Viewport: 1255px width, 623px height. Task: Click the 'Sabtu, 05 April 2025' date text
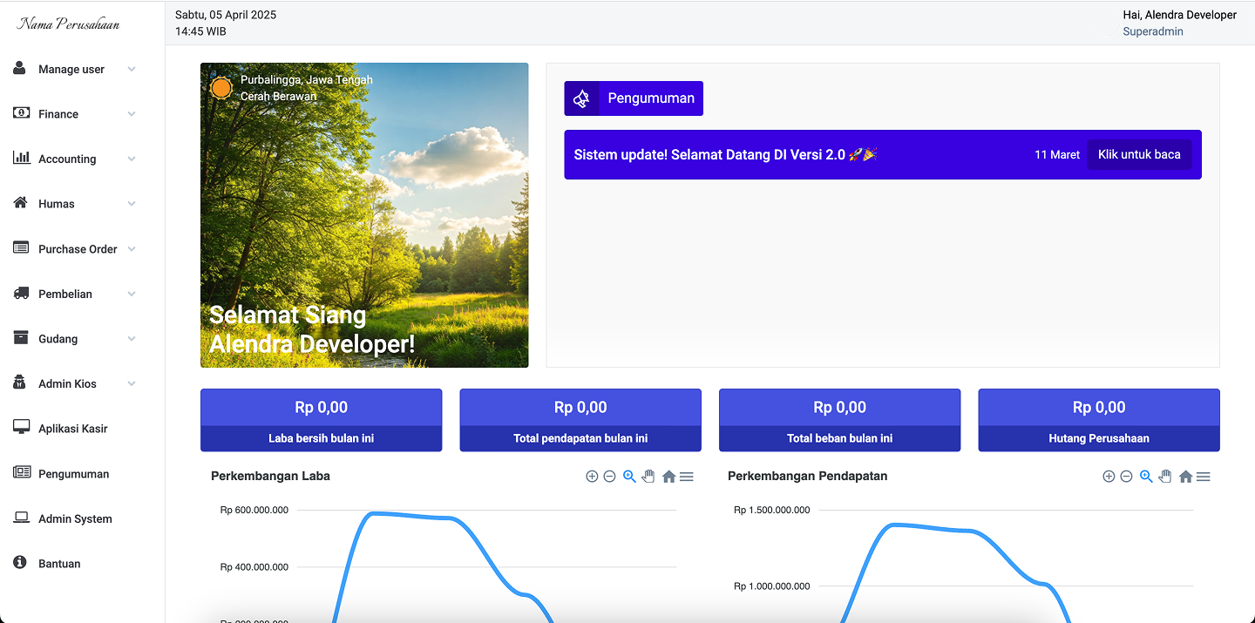226,15
